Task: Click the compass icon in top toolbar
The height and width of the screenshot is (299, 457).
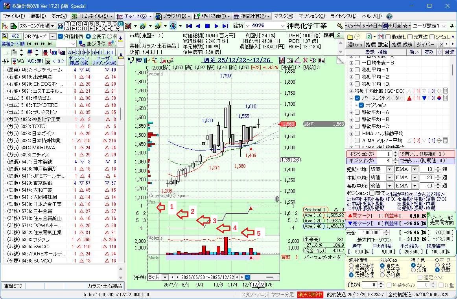Action: 173,26
